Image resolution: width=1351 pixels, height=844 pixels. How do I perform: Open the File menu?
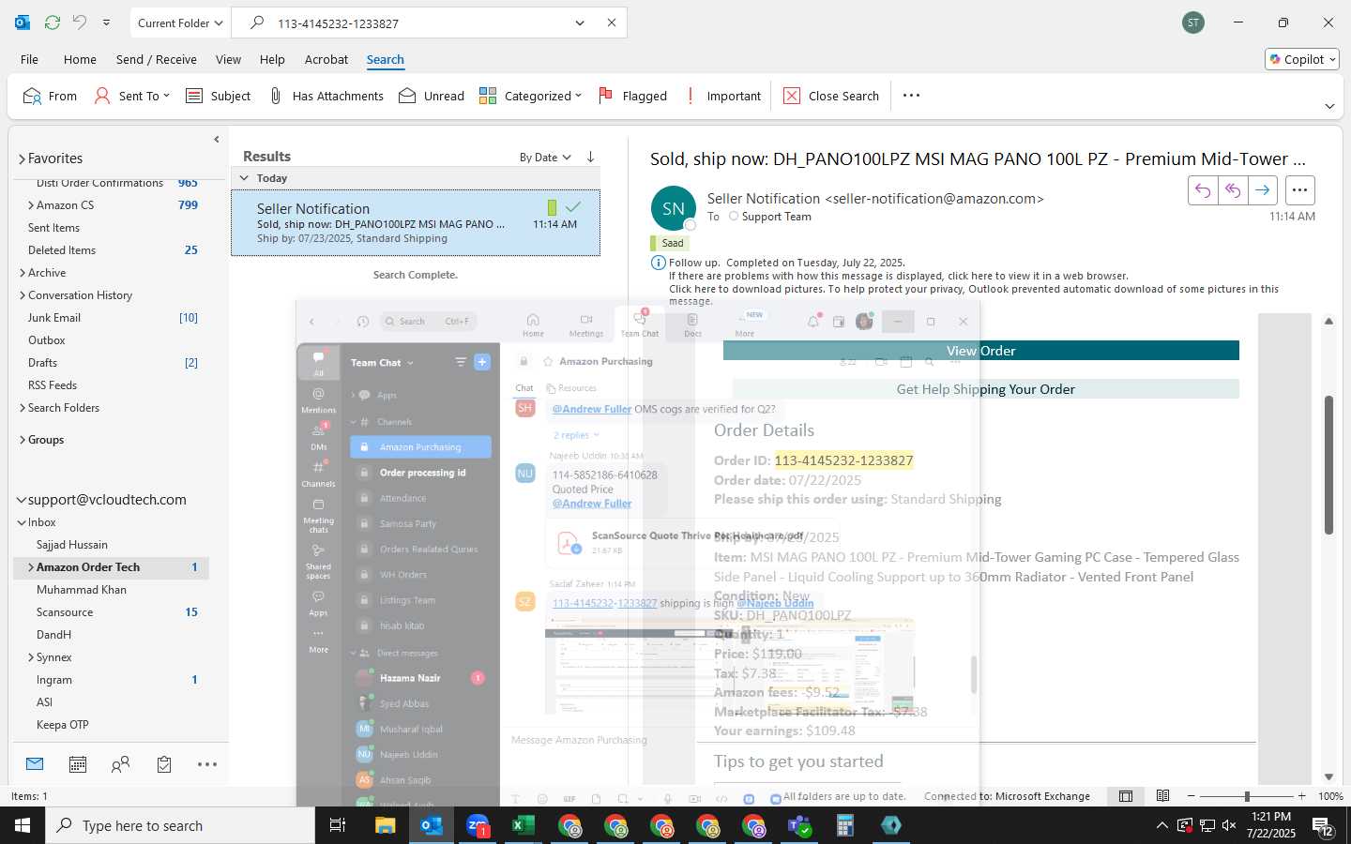pyautogui.click(x=30, y=59)
